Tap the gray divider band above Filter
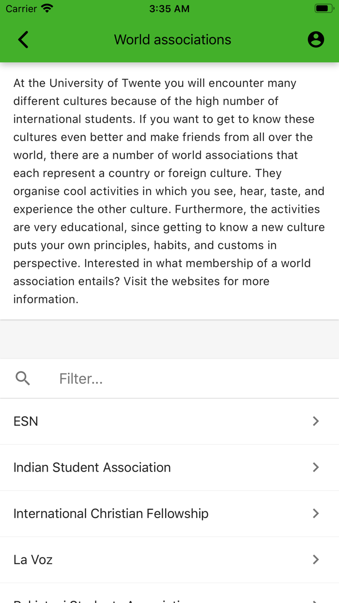The image size is (339, 603). click(x=169, y=339)
